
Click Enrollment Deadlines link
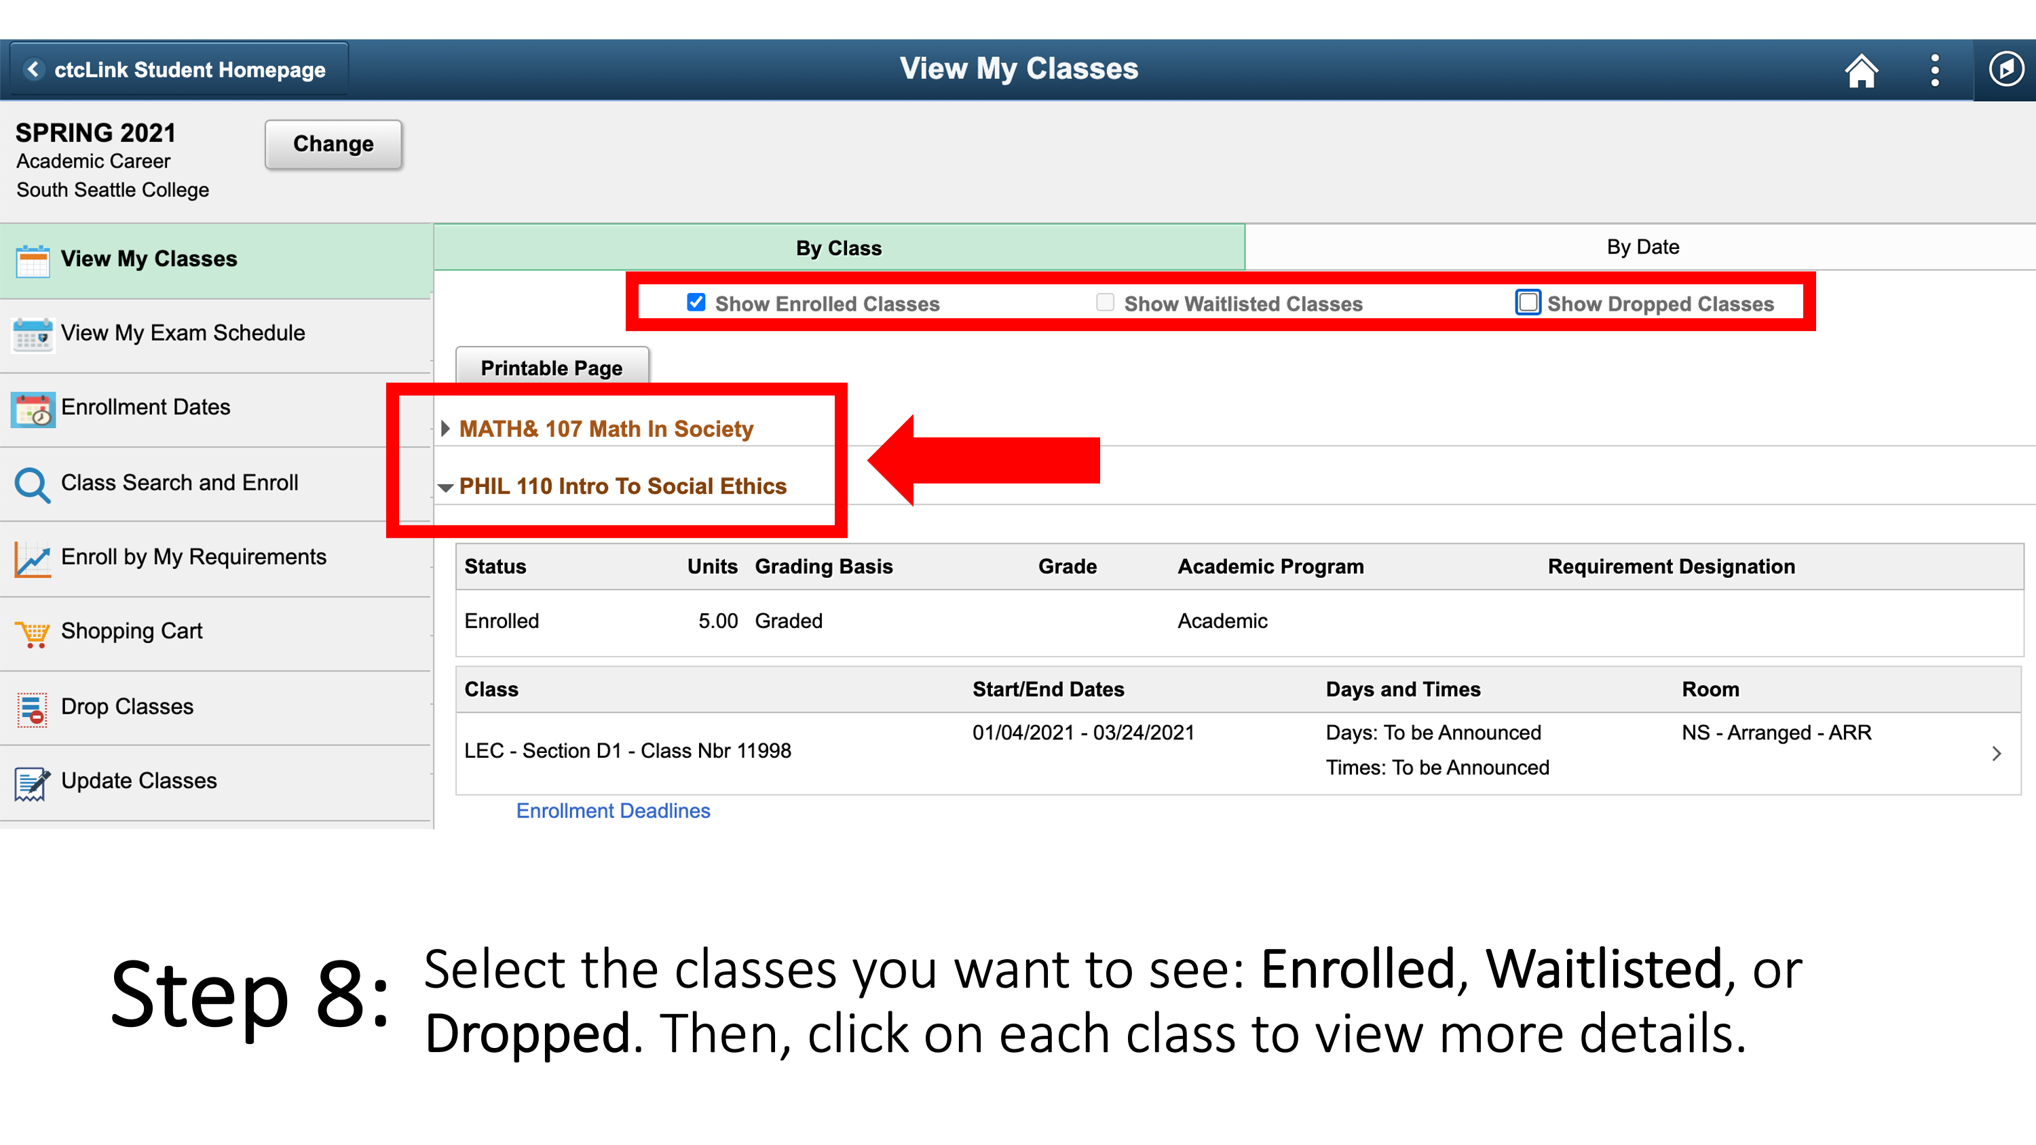coord(612,811)
